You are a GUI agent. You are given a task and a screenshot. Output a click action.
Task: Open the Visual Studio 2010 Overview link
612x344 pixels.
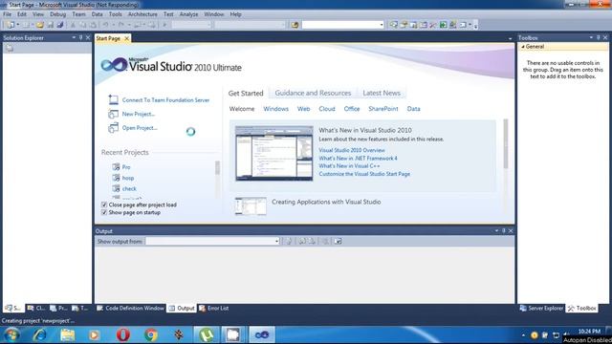coord(352,150)
